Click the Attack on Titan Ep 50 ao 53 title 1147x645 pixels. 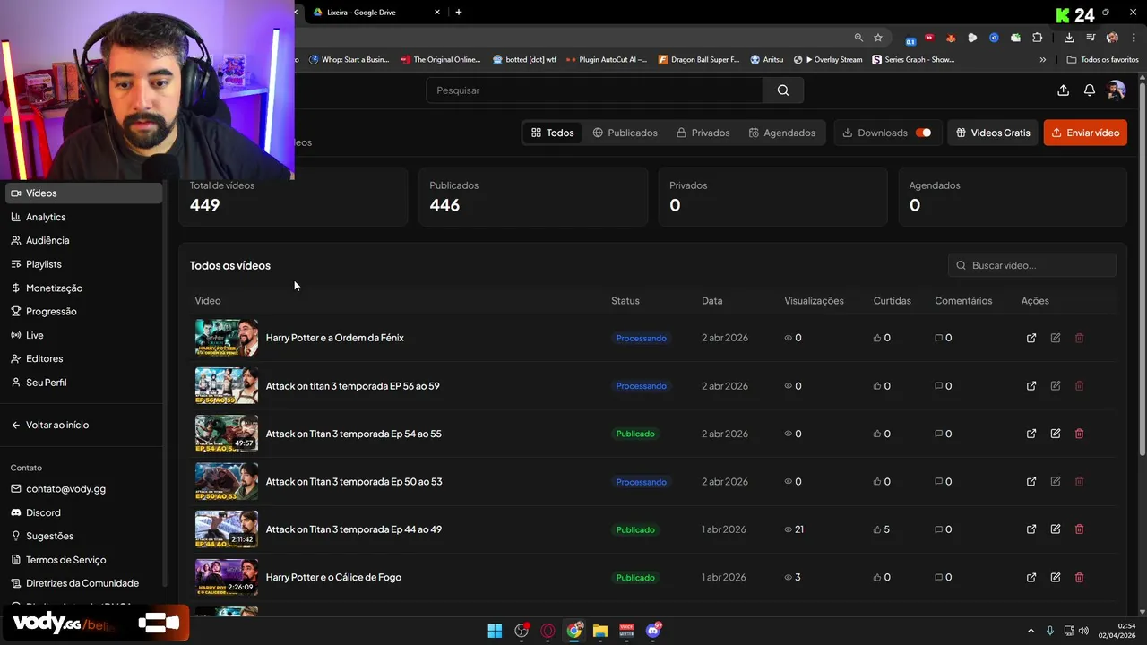coord(354,482)
